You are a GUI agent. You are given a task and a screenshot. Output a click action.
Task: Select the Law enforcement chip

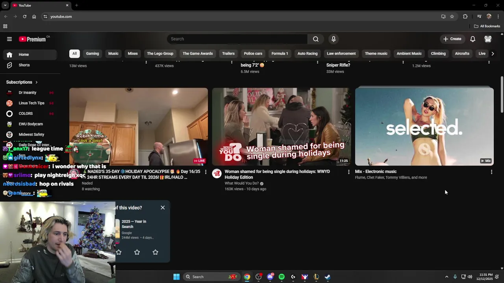click(341, 53)
